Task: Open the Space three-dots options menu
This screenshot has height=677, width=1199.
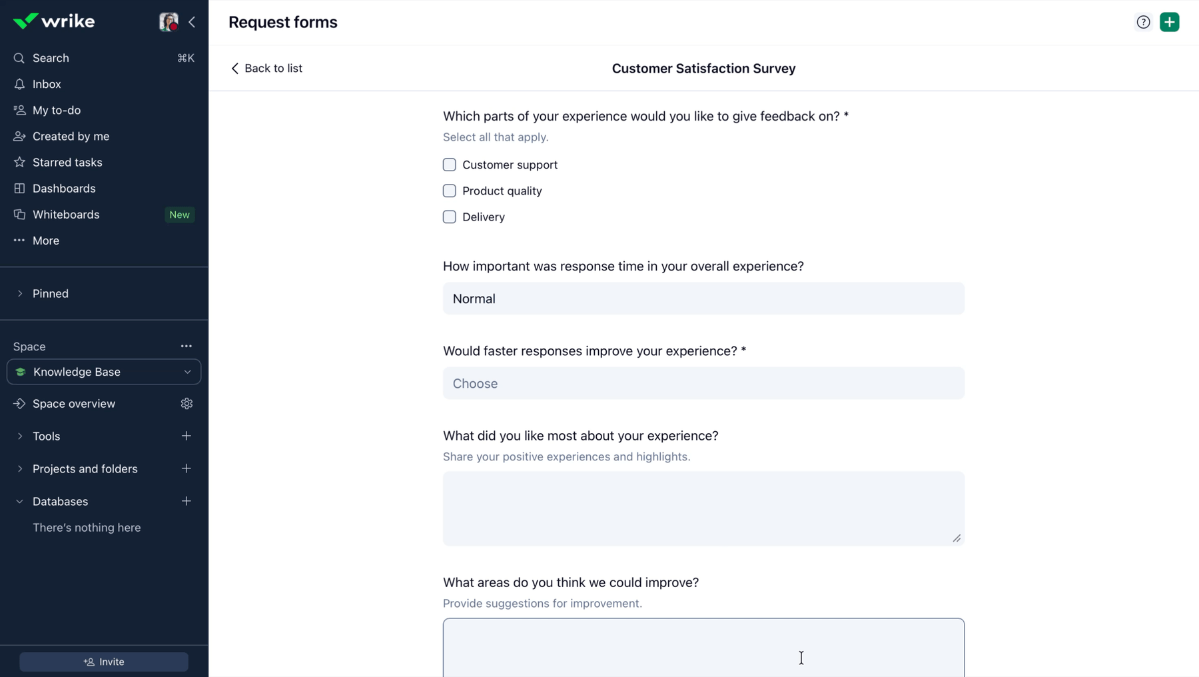Action: pyautogui.click(x=187, y=346)
